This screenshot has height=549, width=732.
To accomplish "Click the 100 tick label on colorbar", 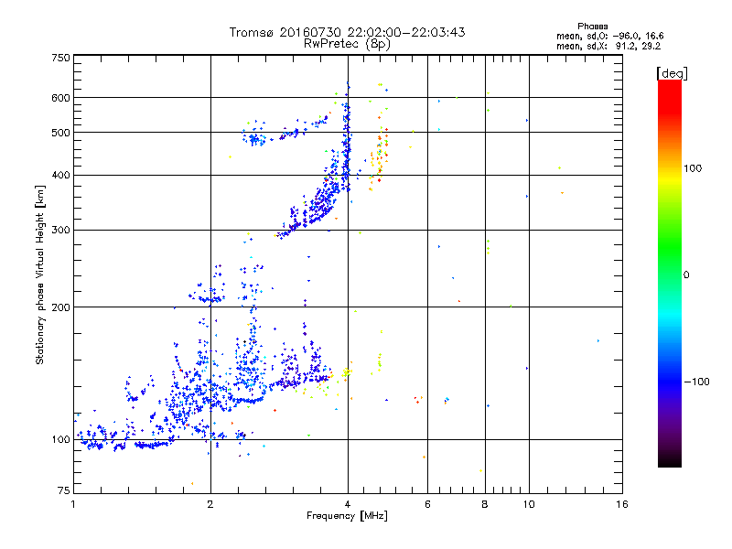I will click(696, 168).
